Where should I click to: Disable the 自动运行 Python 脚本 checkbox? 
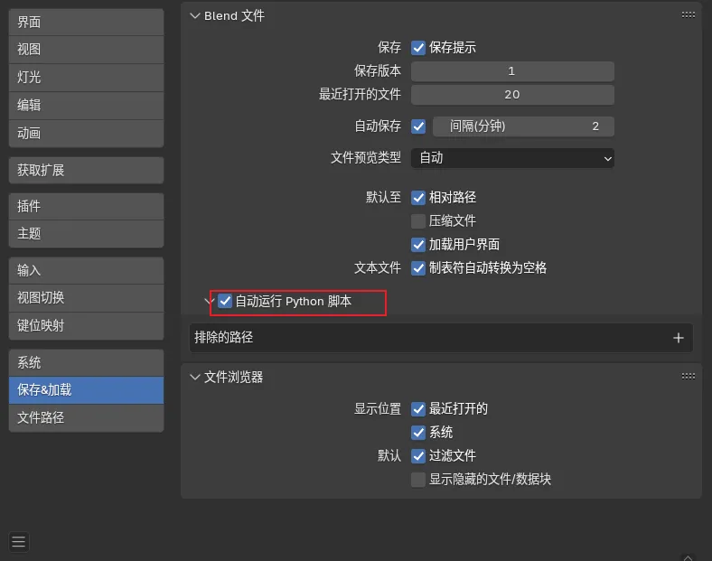coord(225,301)
